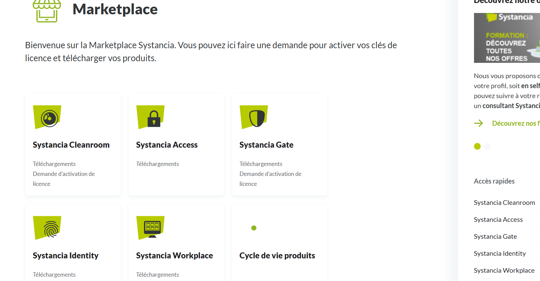Click the Systancia formation banner thumbnail

pos(507,38)
